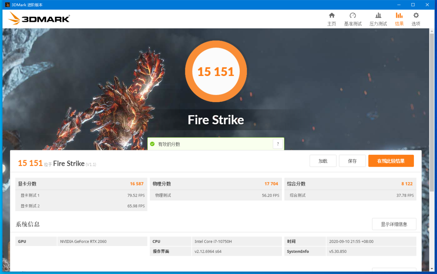Select the 压力测试 tab label
Viewport: 437px width, 274px height.
pos(378,24)
